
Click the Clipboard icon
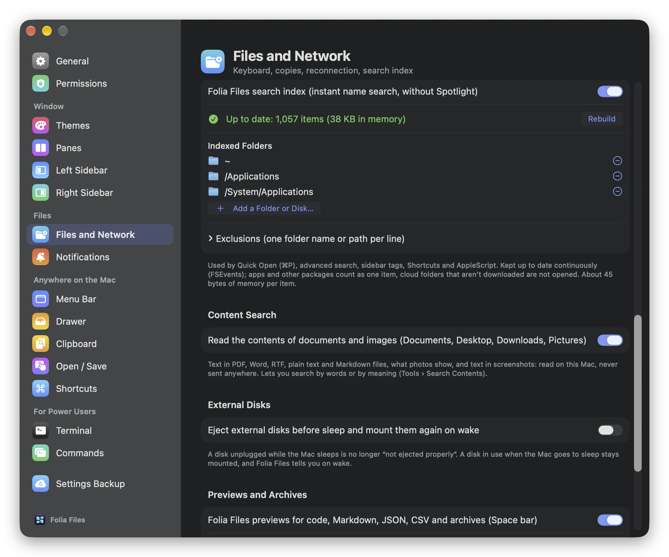pyautogui.click(x=41, y=344)
